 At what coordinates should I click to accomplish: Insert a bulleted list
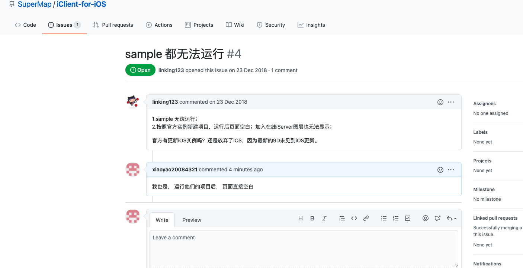384,219
